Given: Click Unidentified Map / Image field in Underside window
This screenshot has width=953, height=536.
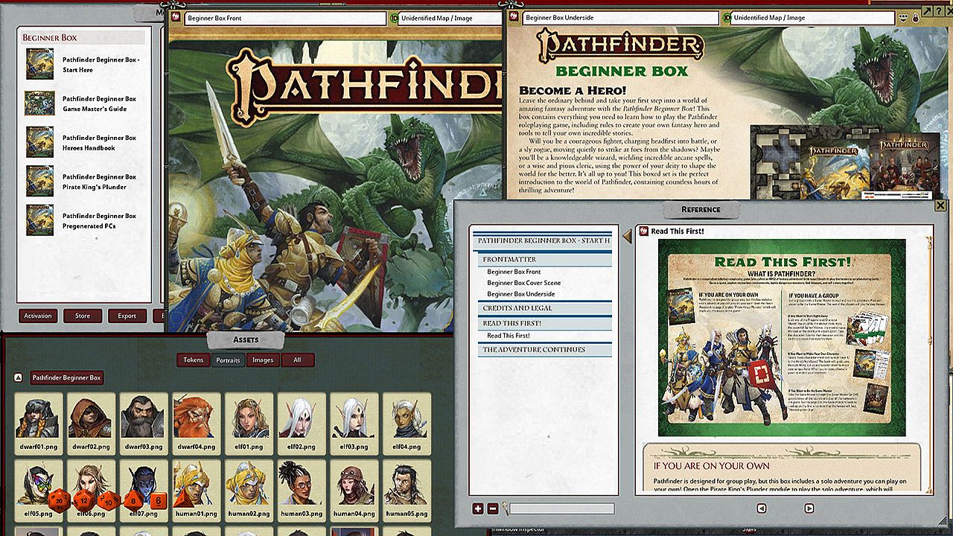Looking at the screenshot, I should coord(813,18).
